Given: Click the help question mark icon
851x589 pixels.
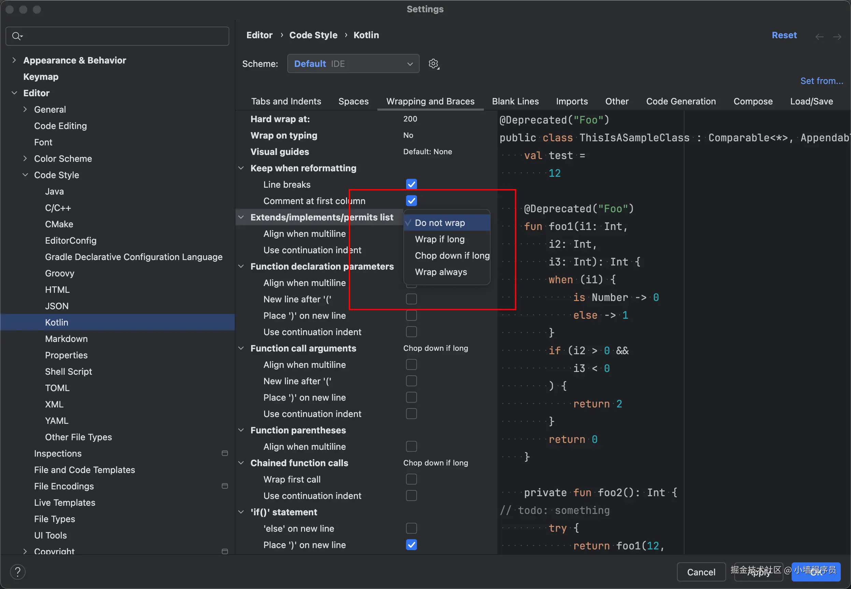Looking at the screenshot, I should 17,572.
